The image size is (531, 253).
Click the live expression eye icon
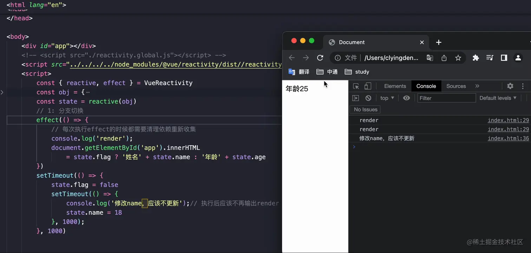tap(406, 98)
